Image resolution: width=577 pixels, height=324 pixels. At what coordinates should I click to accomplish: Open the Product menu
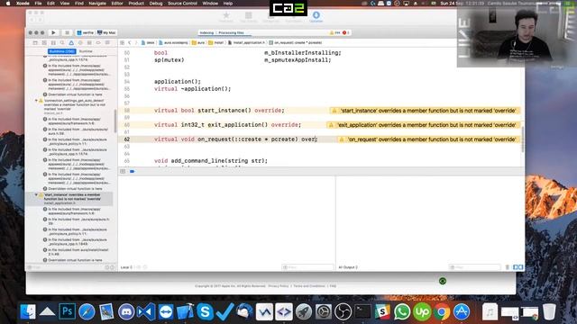pos(136,4)
